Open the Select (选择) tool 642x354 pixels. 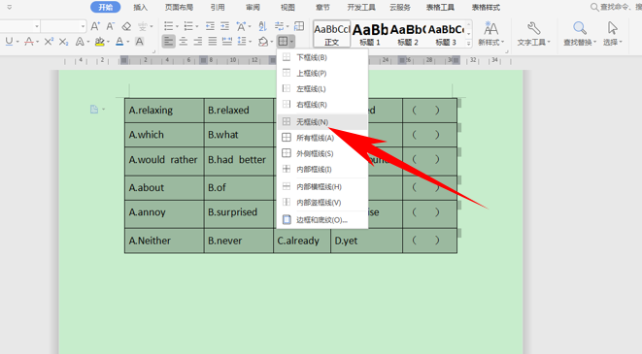click(x=613, y=34)
